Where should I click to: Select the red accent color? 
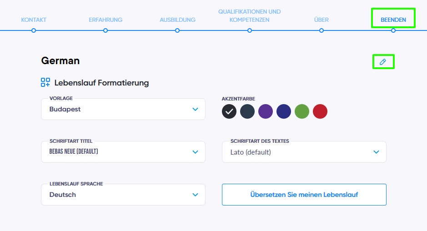[x=320, y=111]
